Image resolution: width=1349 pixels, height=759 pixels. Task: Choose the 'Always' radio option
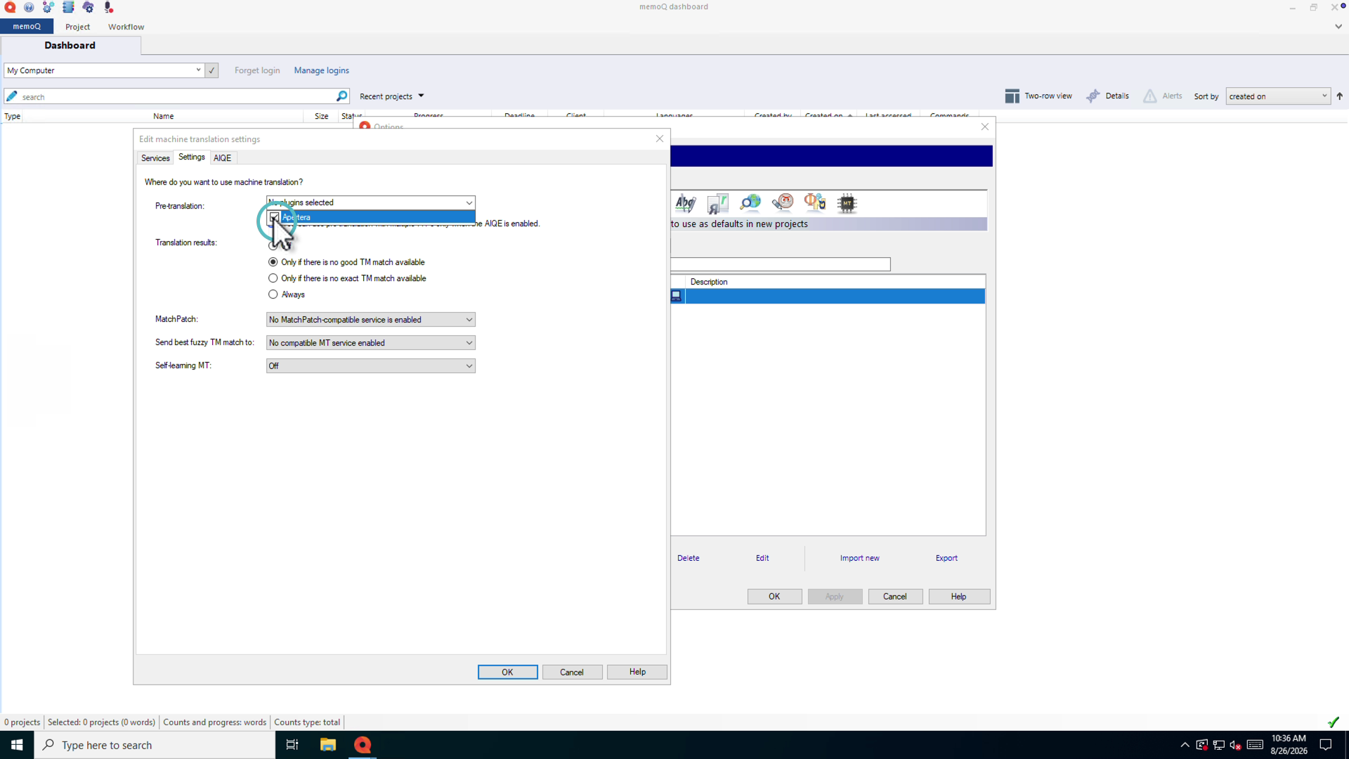[273, 294]
